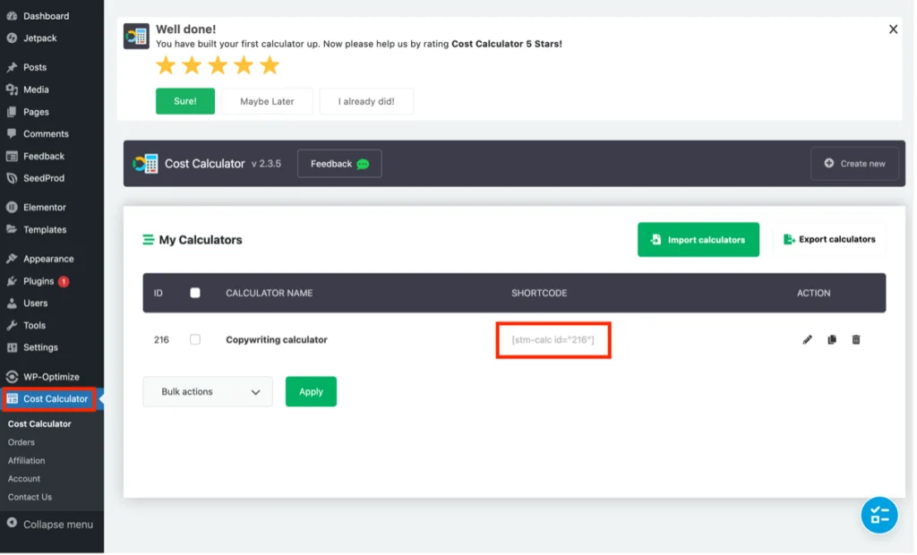Click the I already did! button
This screenshot has width=917, height=555.
click(x=366, y=101)
